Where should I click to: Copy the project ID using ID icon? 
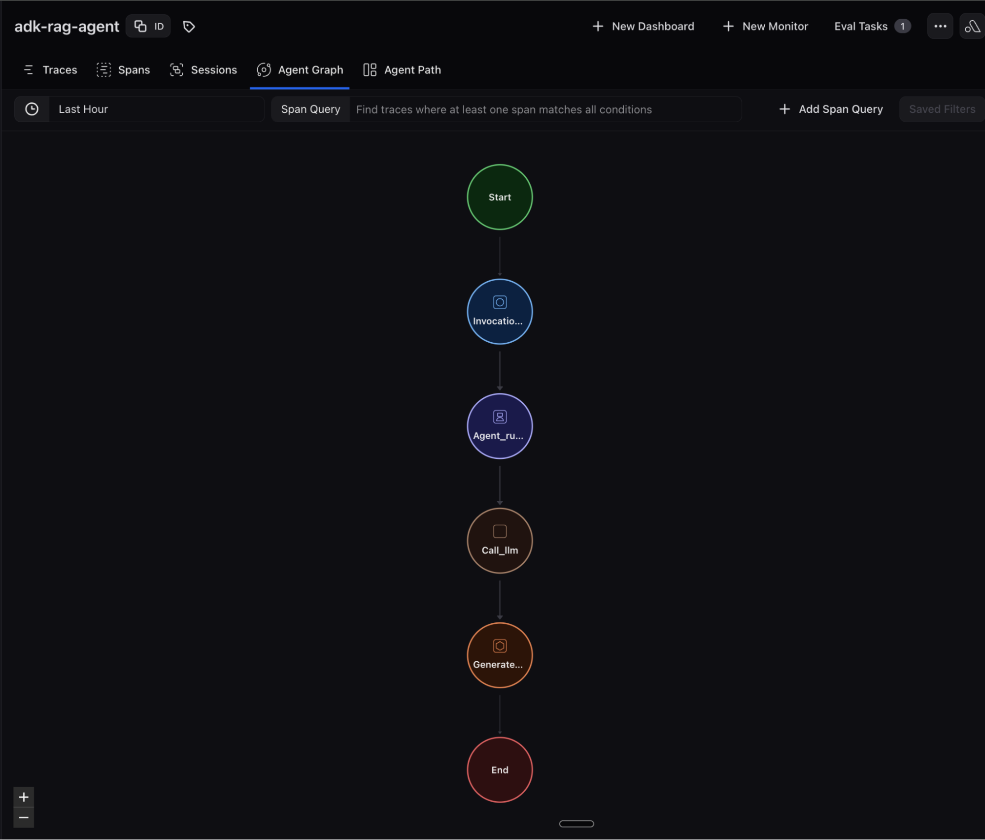point(148,27)
